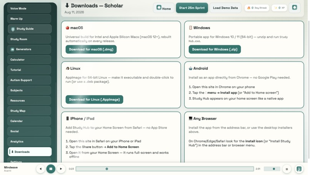The width and height of the screenshot is (310, 175).
Task: Load Demo Data
Action: point(225,8)
